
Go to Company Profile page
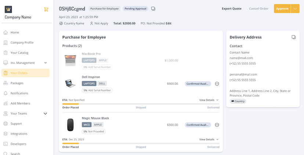[x=22, y=42]
